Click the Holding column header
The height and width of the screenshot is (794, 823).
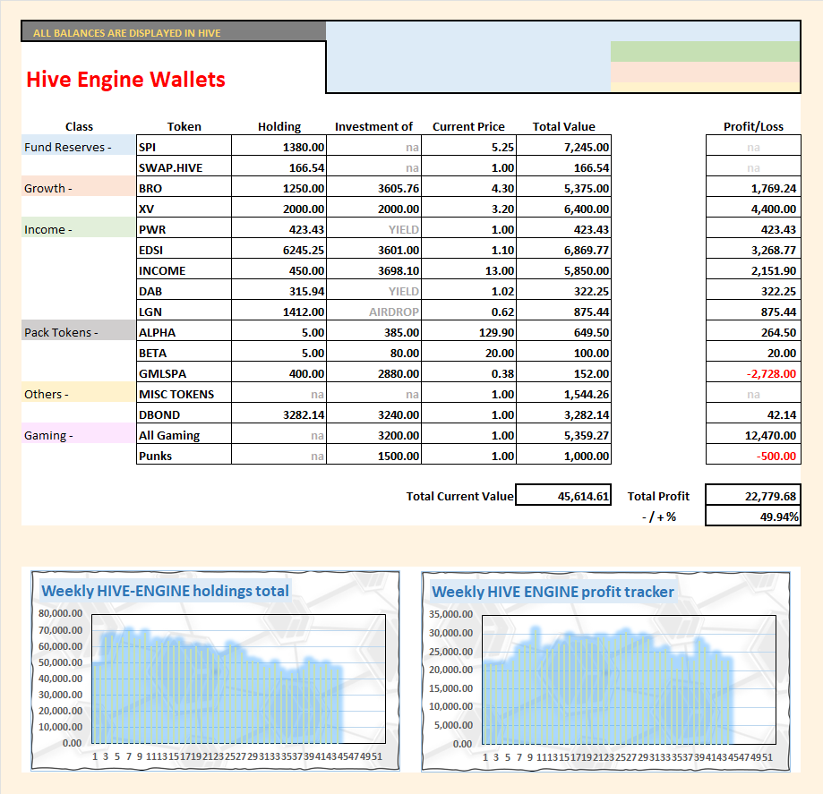click(279, 126)
